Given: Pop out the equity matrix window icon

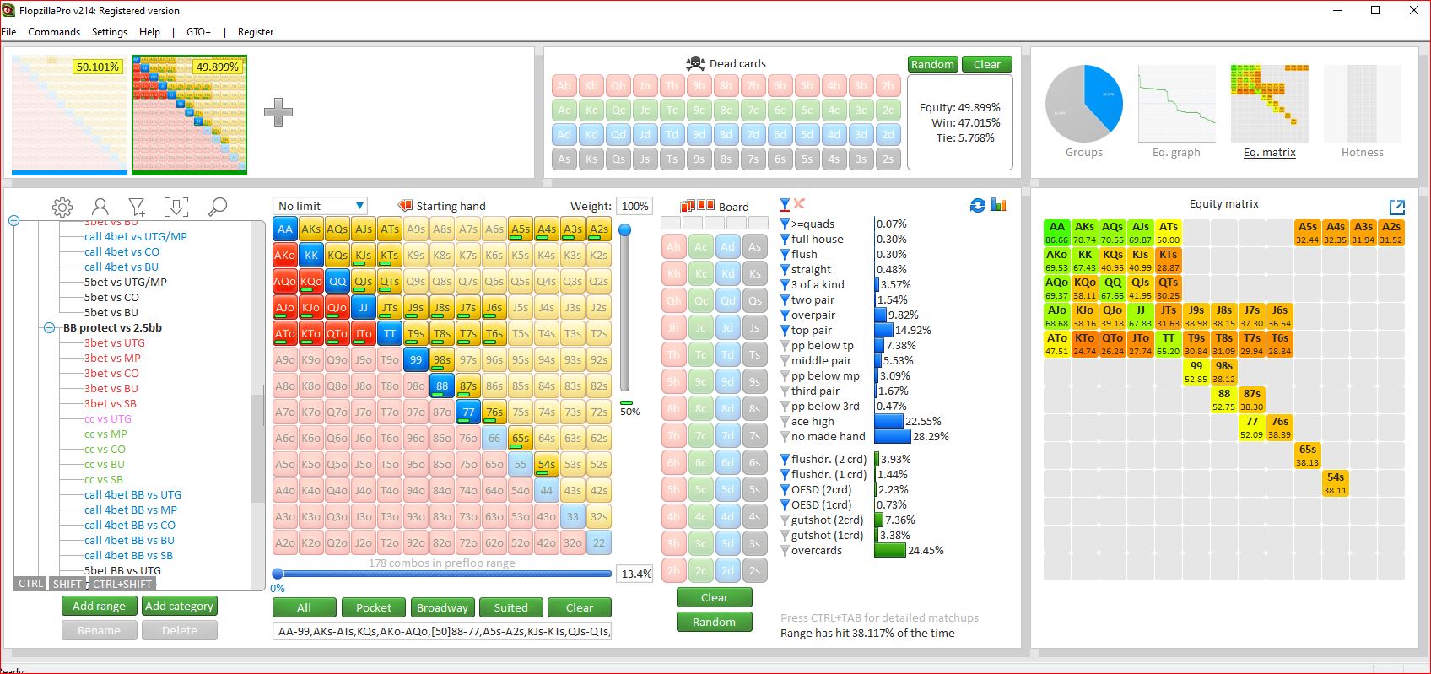Looking at the screenshot, I should (1397, 207).
